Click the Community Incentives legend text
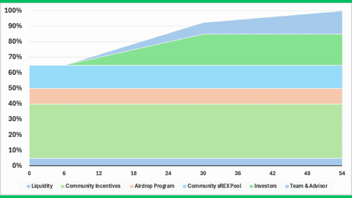This screenshot has height=198, width=352. point(93,186)
